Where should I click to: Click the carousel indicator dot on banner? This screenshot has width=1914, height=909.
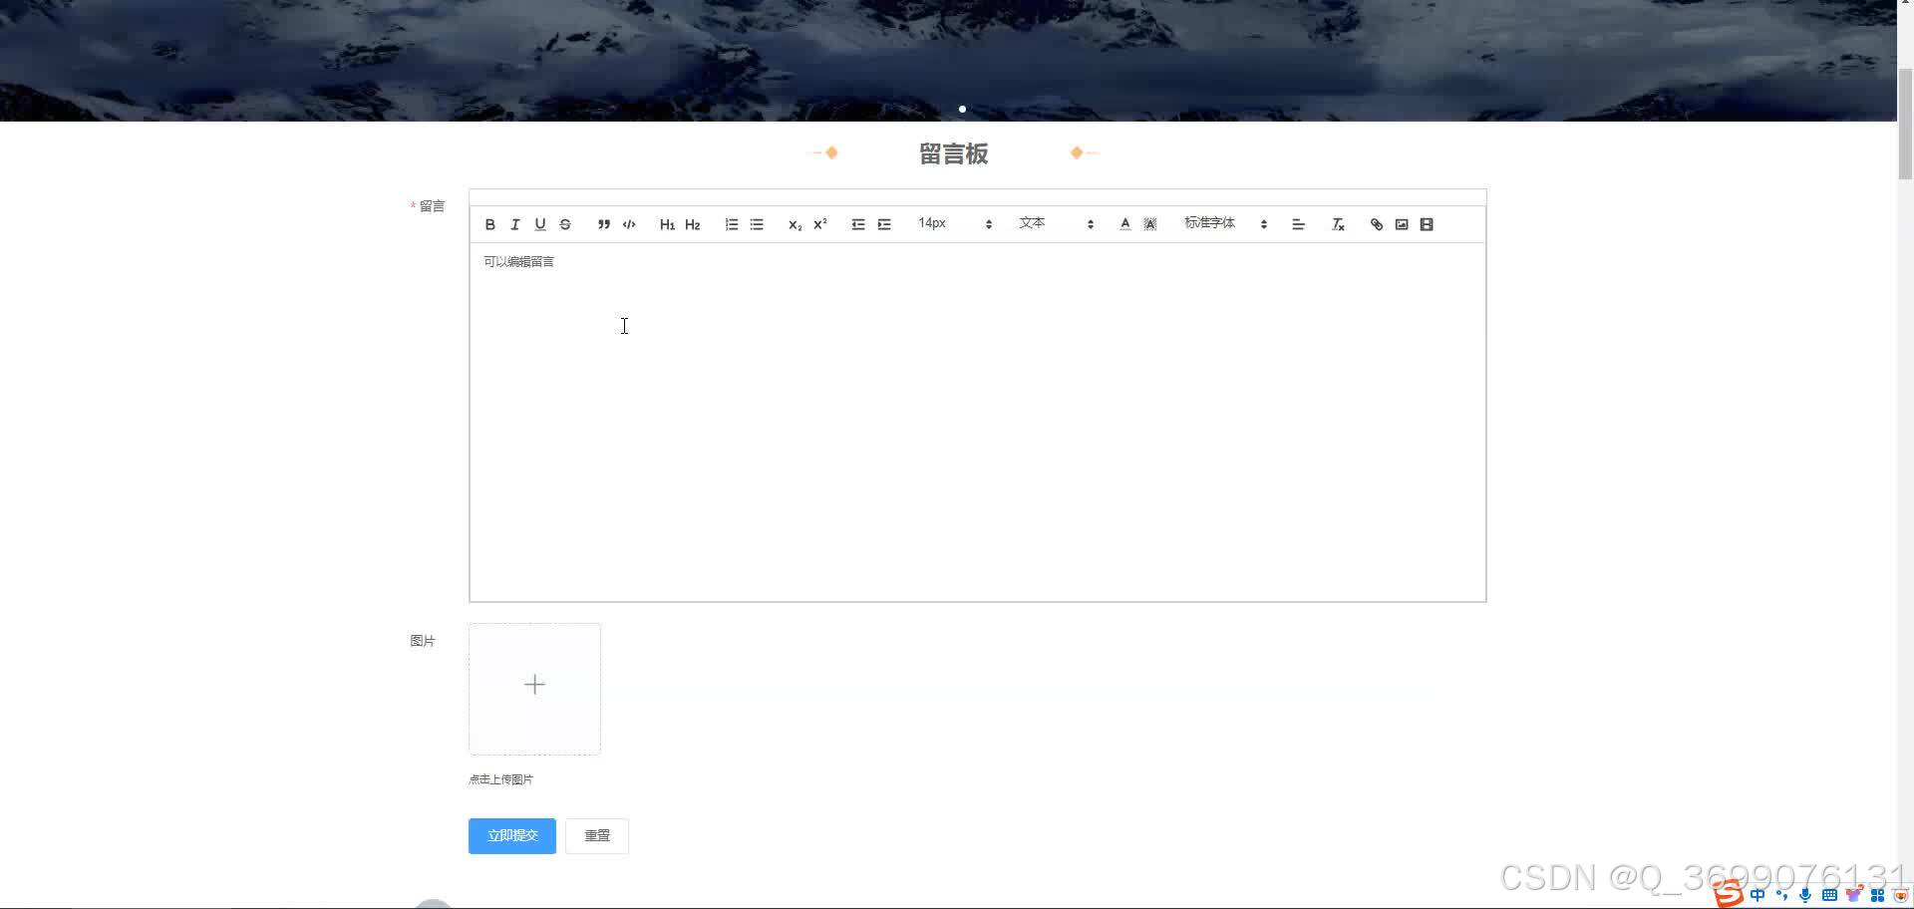tap(962, 109)
